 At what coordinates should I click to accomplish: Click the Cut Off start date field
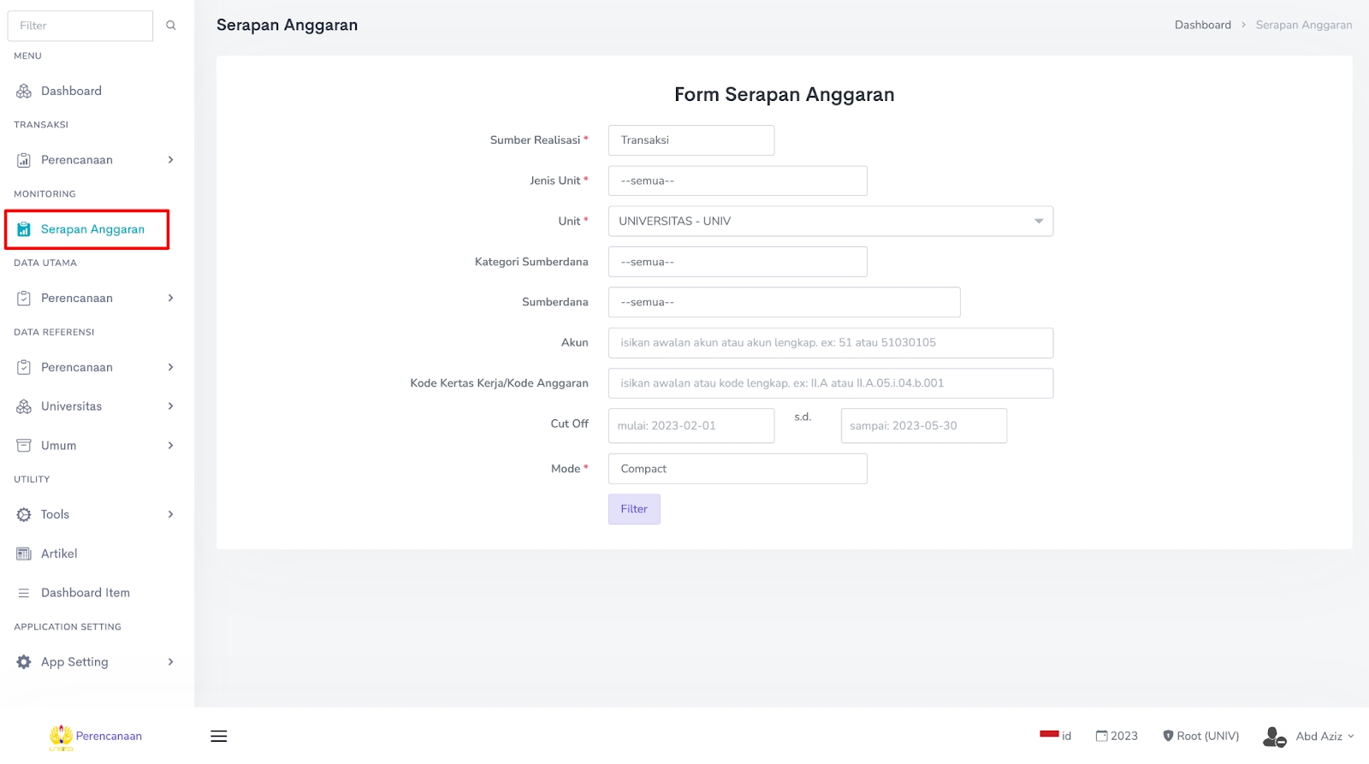(690, 426)
